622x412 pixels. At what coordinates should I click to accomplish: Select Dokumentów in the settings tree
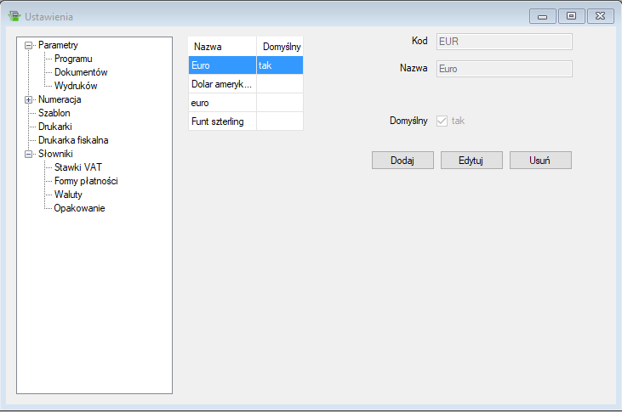click(80, 72)
